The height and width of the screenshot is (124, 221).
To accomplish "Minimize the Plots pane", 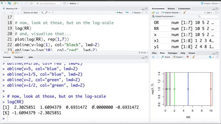I will pyautogui.click(x=213, y=53).
